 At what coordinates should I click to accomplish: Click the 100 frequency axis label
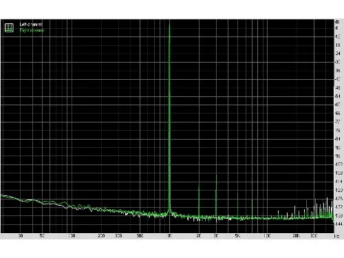click(x=72, y=236)
